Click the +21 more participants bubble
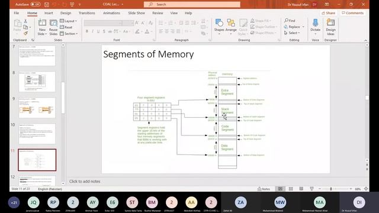The height and width of the screenshot is (213, 379). 14,202
